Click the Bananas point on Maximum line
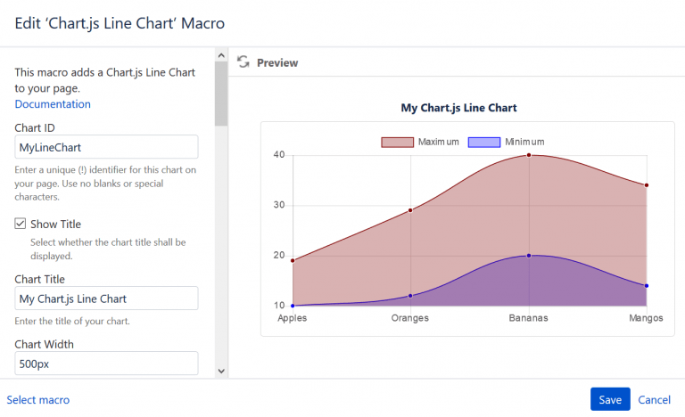Image resolution: width=685 pixels, height=417 pixels. click(529, 155)
